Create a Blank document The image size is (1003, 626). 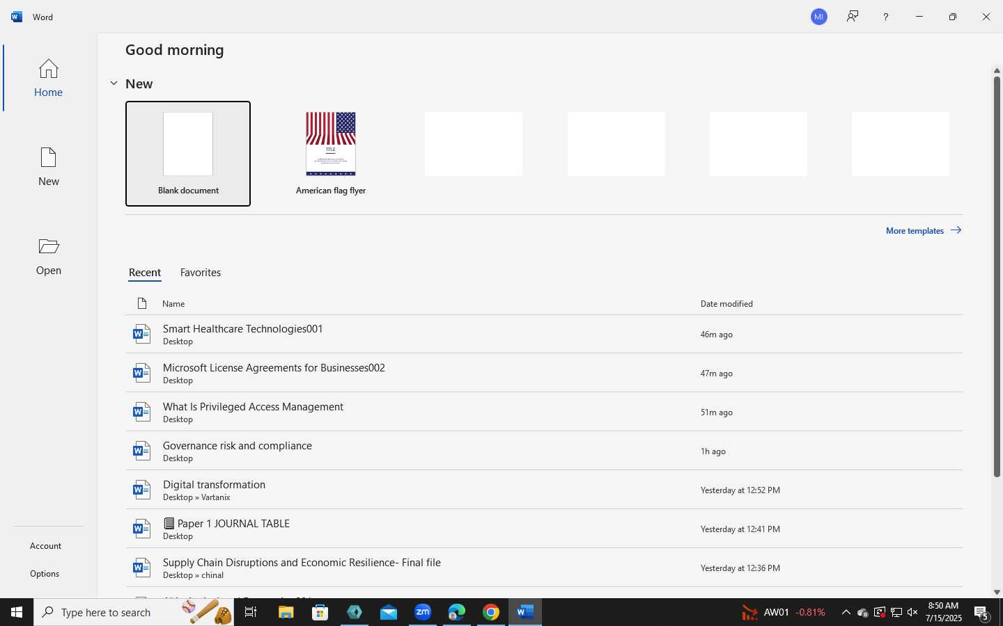[x=188, y=154]
